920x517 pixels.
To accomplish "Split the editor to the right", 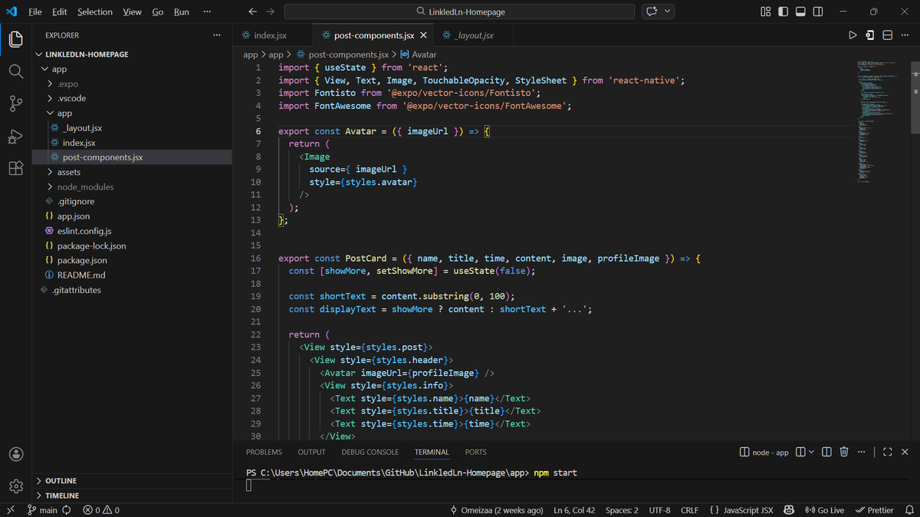I will coord(888,35).
